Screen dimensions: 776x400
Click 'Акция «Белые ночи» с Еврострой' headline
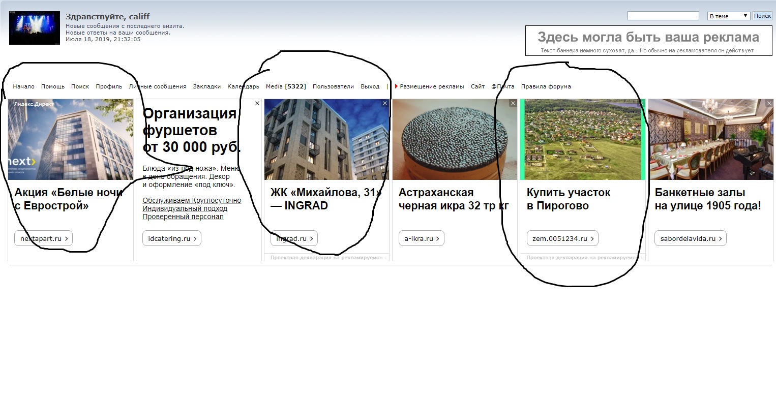coord(69,199)
